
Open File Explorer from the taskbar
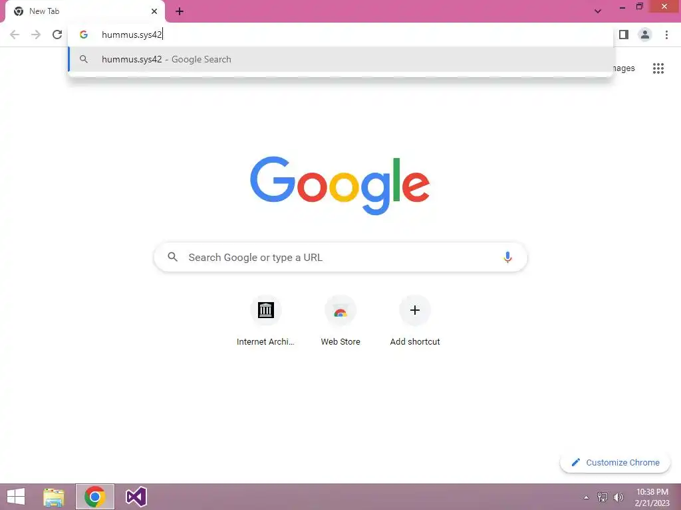(54, 497)
